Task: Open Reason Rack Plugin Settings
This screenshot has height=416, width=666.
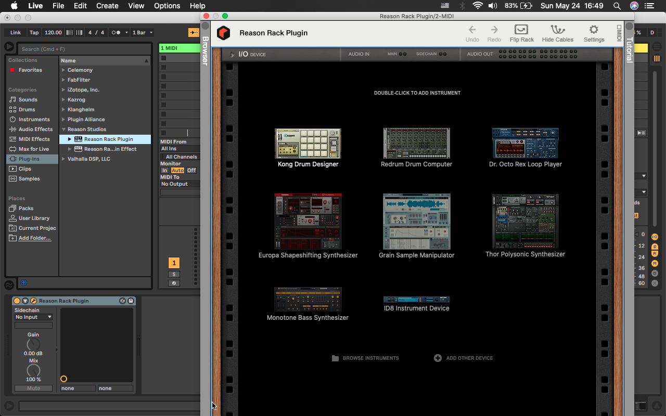Action: 594,33
